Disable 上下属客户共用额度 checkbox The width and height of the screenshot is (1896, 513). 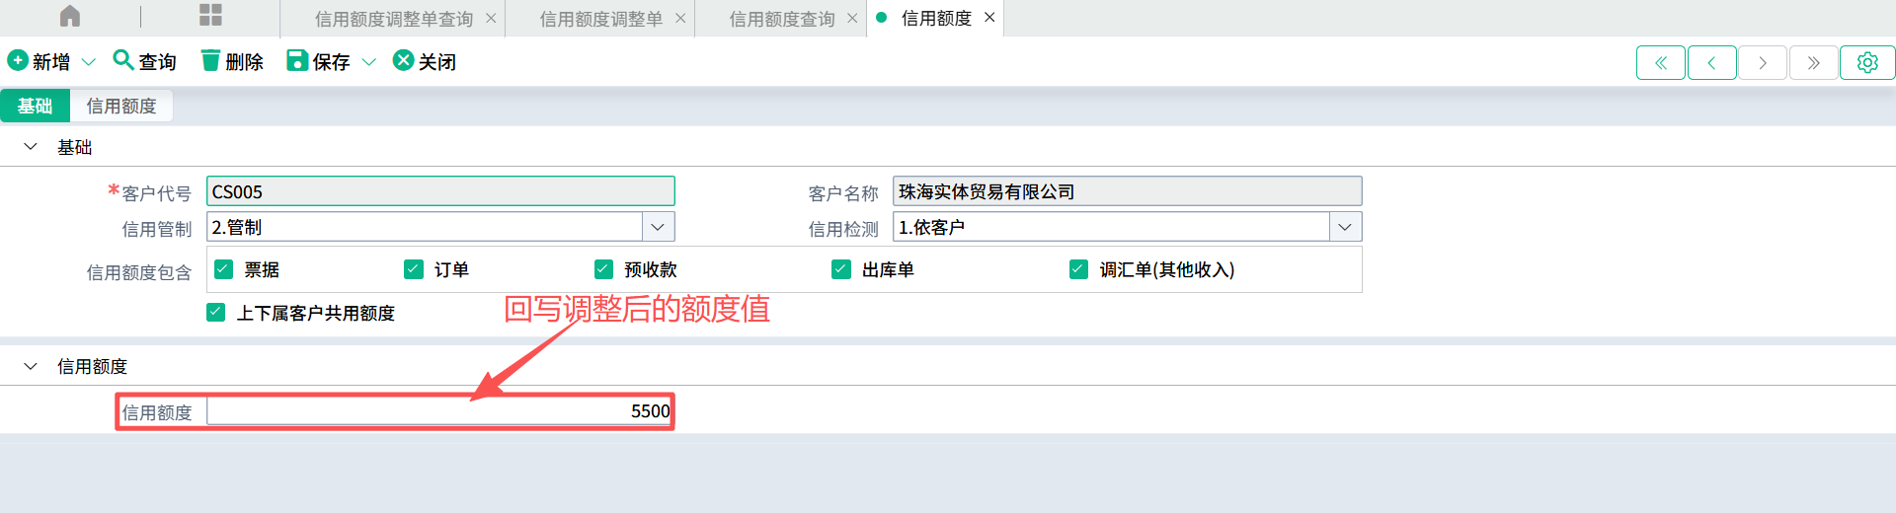(216, 313)
